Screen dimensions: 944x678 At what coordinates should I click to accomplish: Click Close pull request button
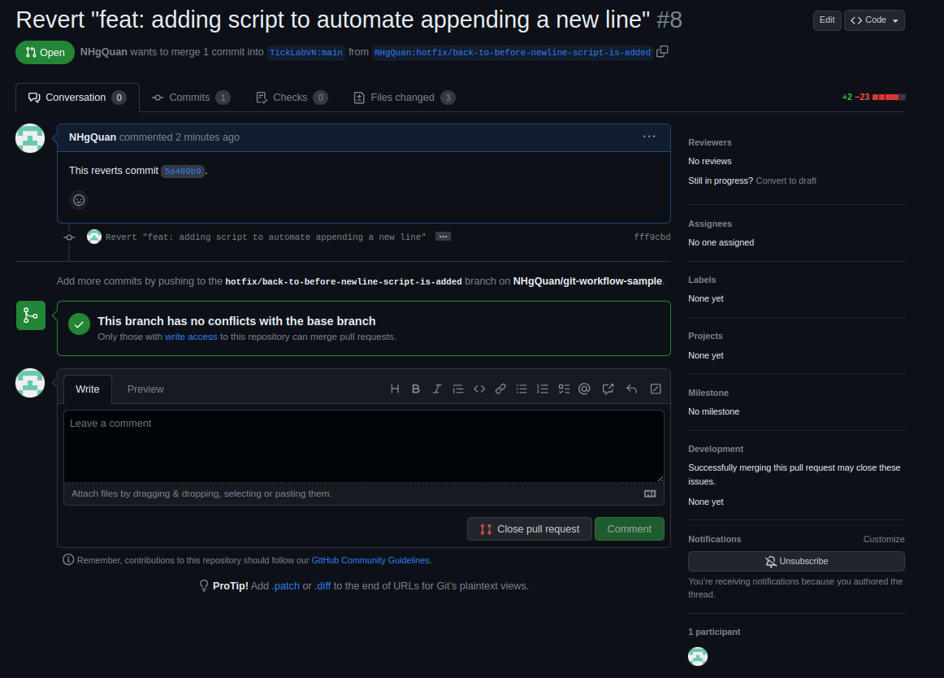(529, 529)
